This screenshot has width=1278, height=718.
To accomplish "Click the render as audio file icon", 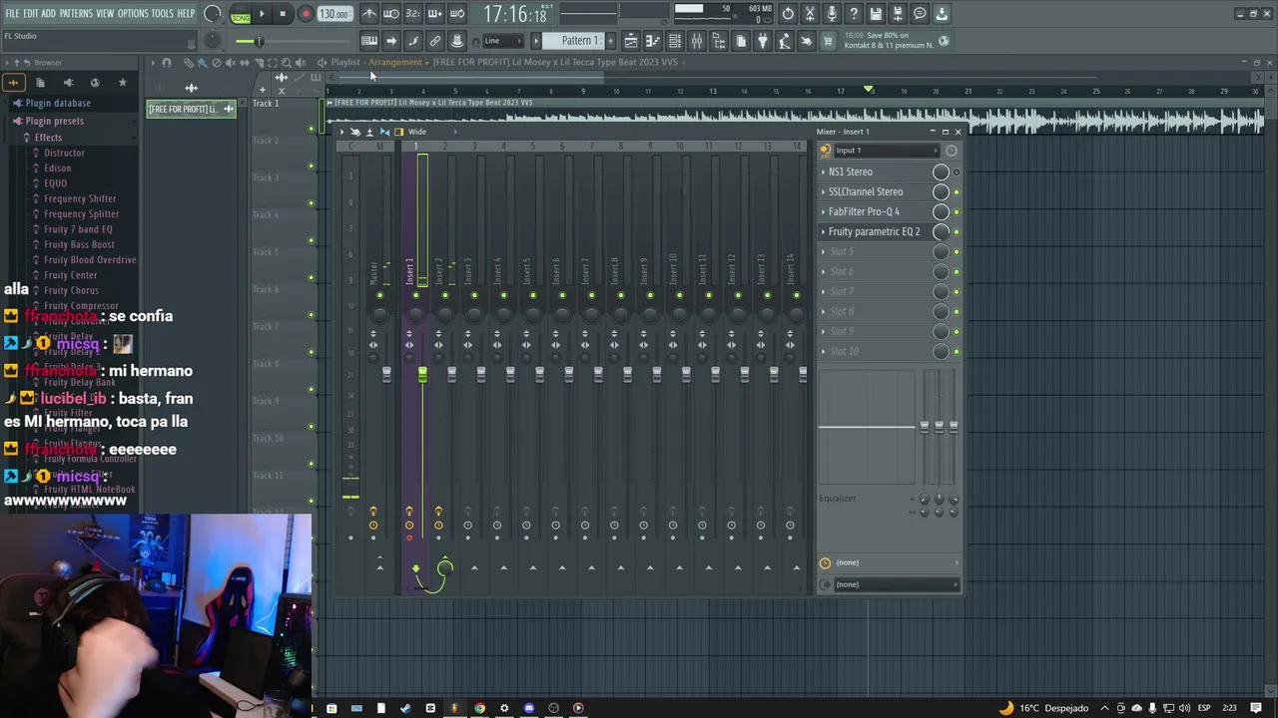I will [898, 14].
